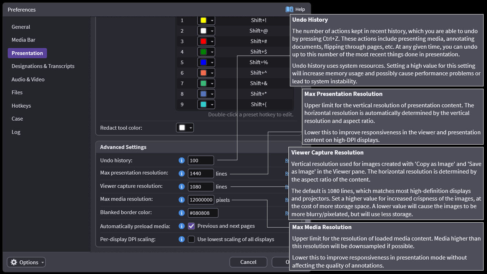The image size is (487, 274).
Task: Open the Hotkeys preferences section
Action: click(21, 106)
